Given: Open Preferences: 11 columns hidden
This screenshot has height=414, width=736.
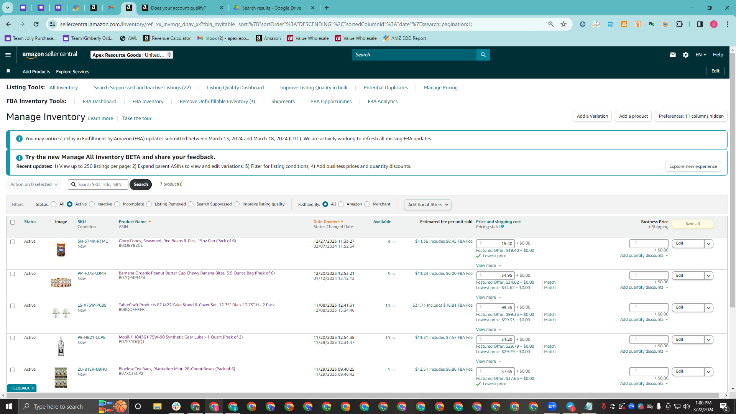Looking at the screenshot, I should (691, 116).
